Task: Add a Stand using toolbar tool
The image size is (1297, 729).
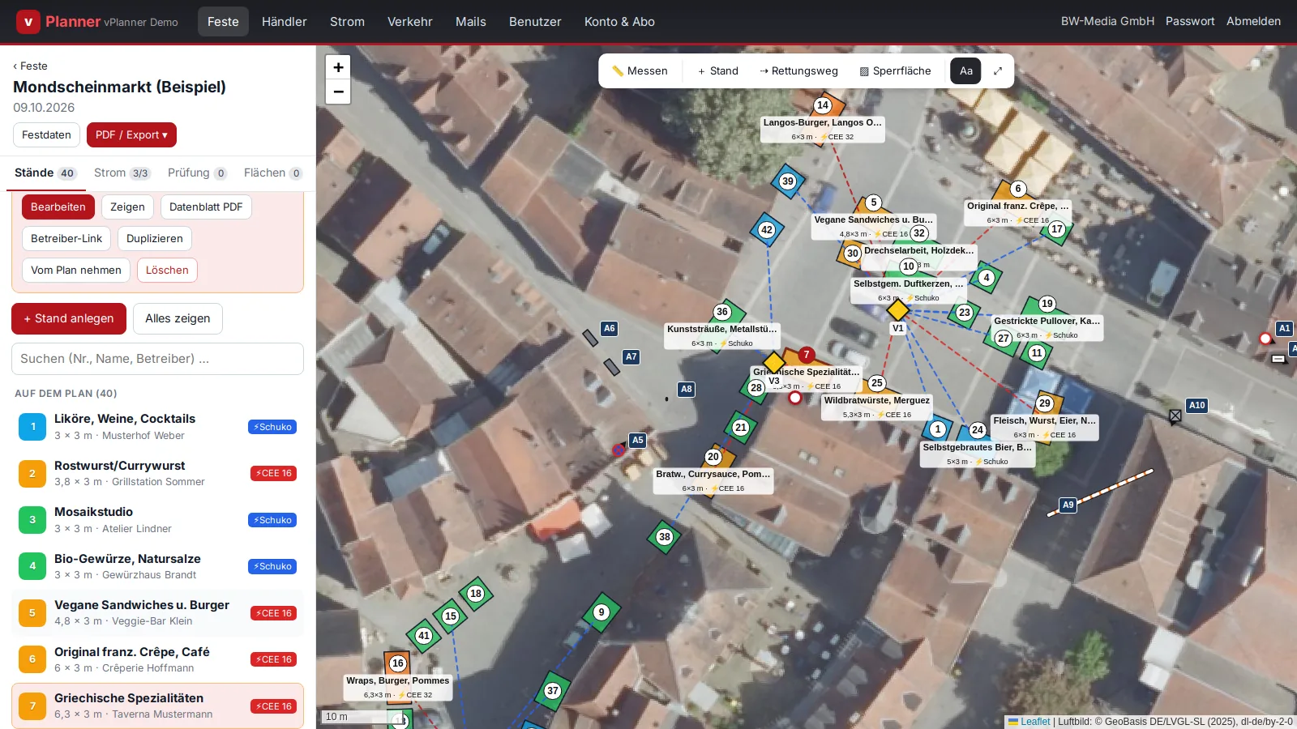Action: tap(717, 71)
